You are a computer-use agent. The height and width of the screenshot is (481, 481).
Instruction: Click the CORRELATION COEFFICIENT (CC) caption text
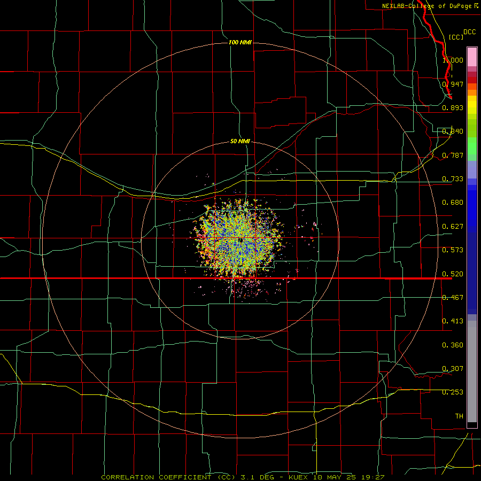168,477
